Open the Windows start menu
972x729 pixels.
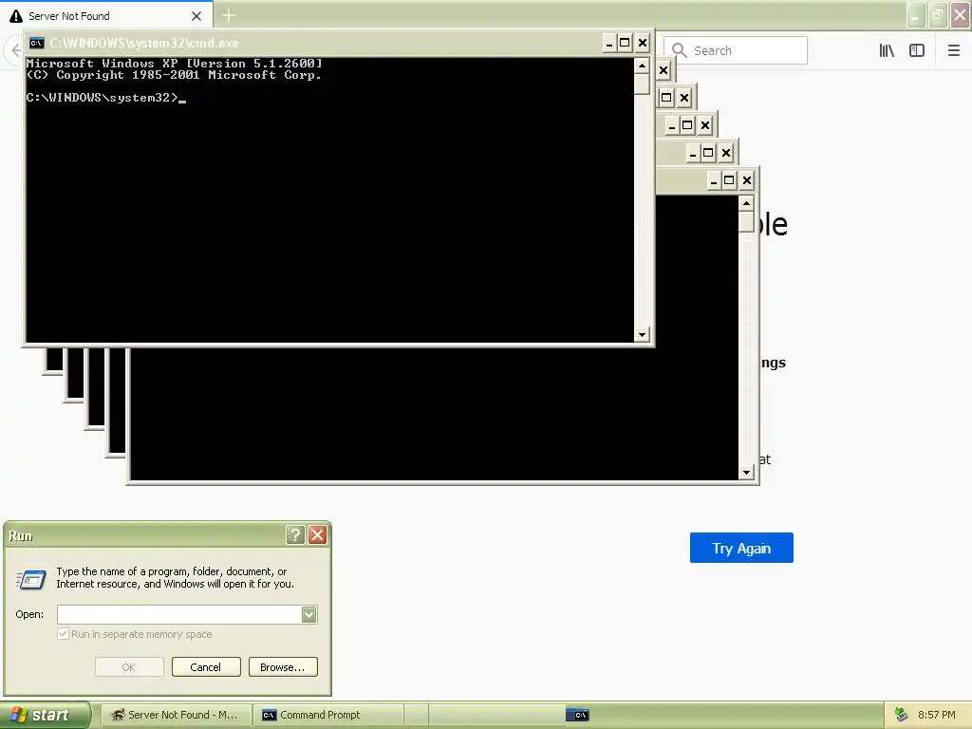45,715
